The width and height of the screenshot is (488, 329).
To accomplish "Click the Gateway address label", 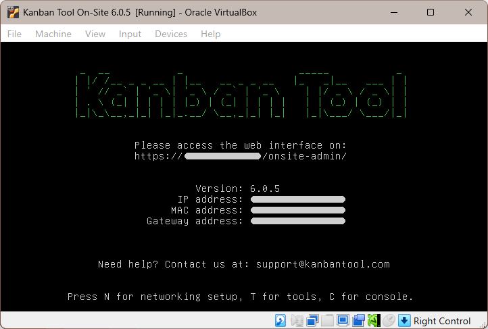I will click(195, 221).
